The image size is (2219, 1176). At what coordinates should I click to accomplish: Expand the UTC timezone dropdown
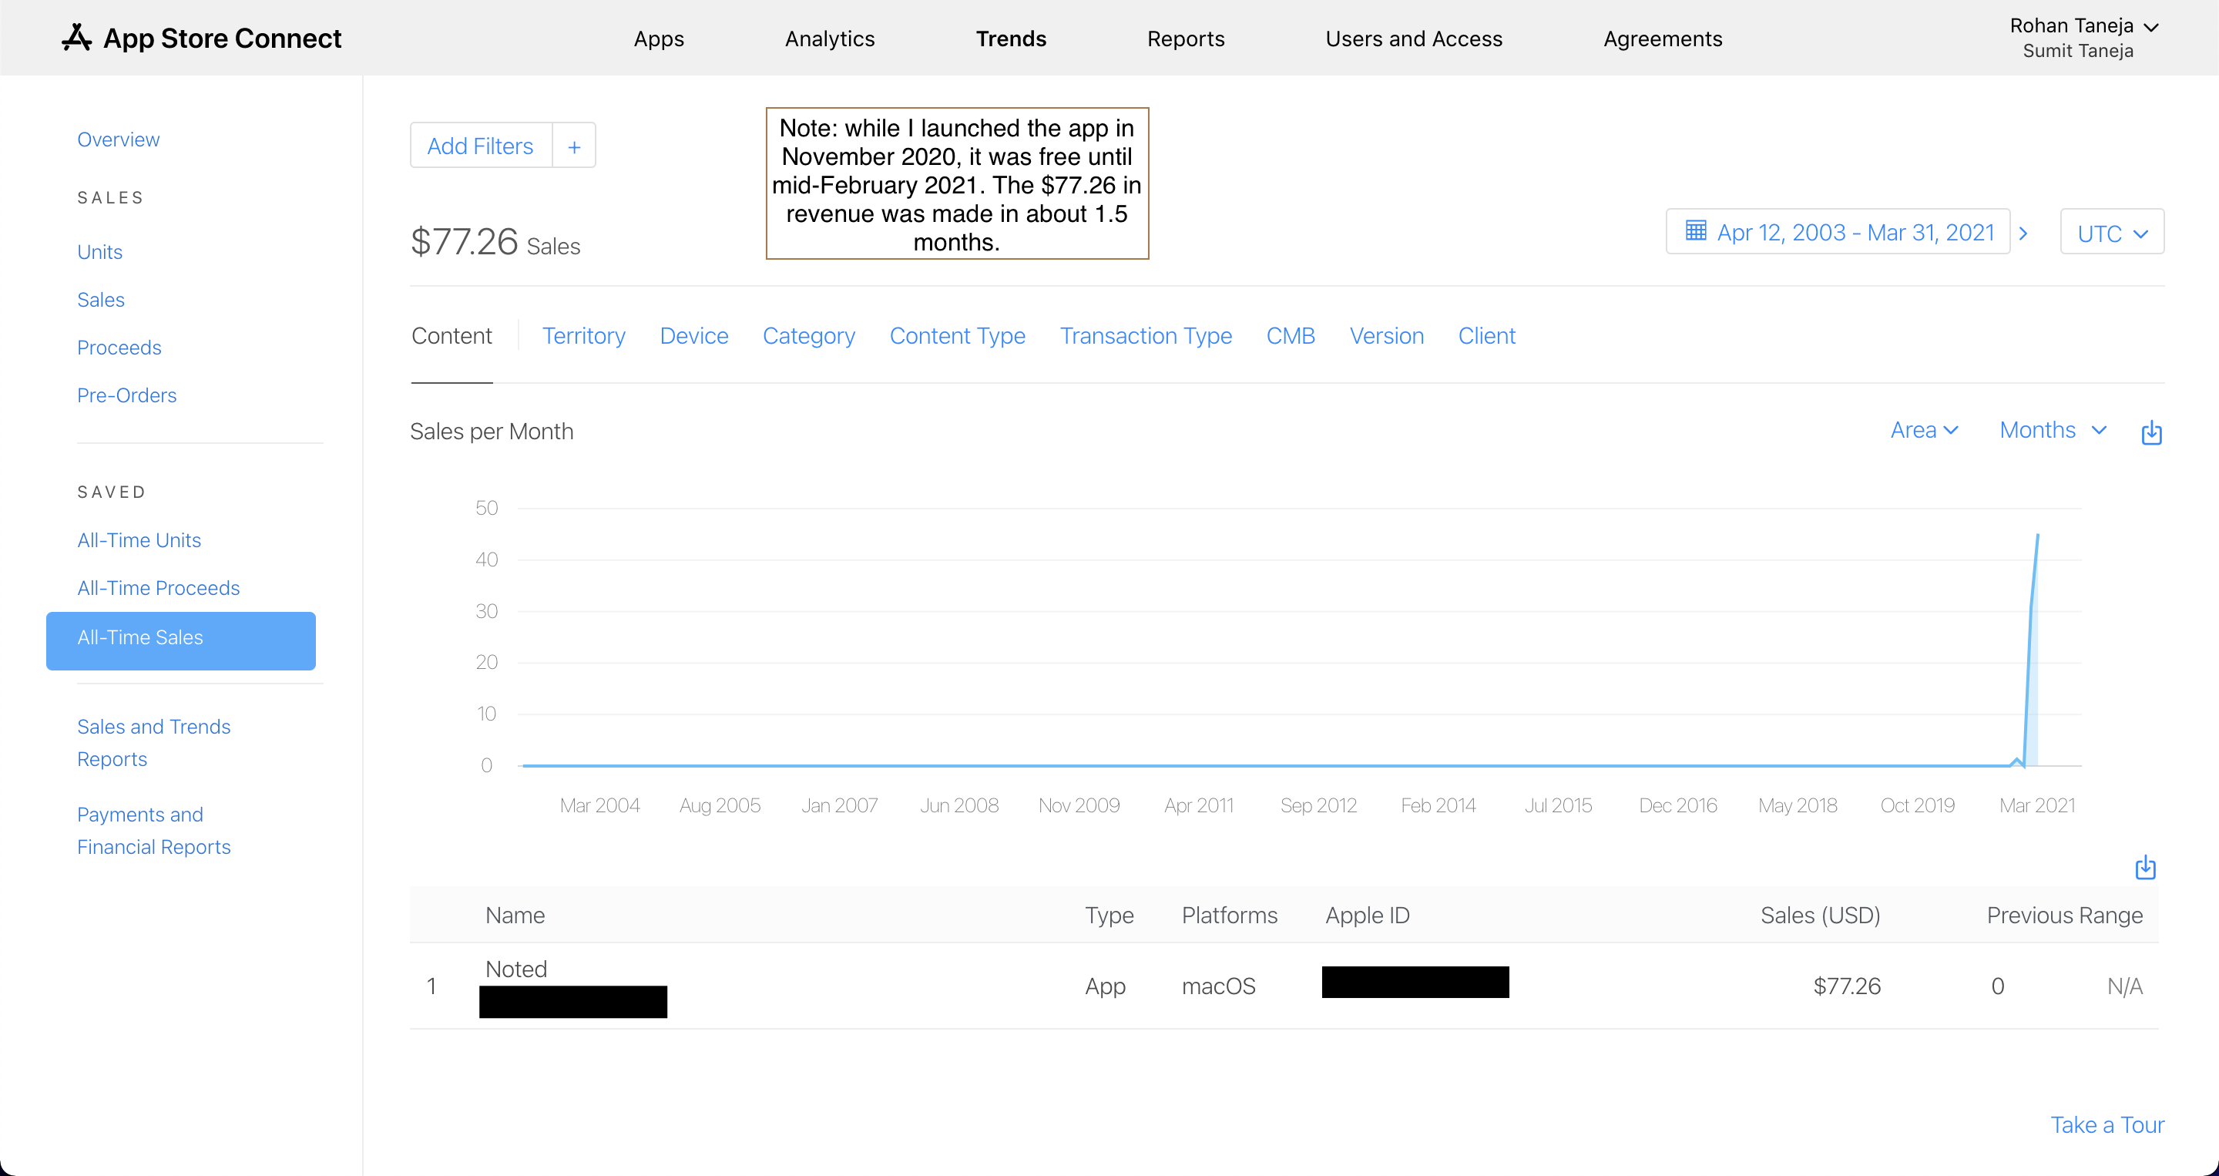(2111, 234)
